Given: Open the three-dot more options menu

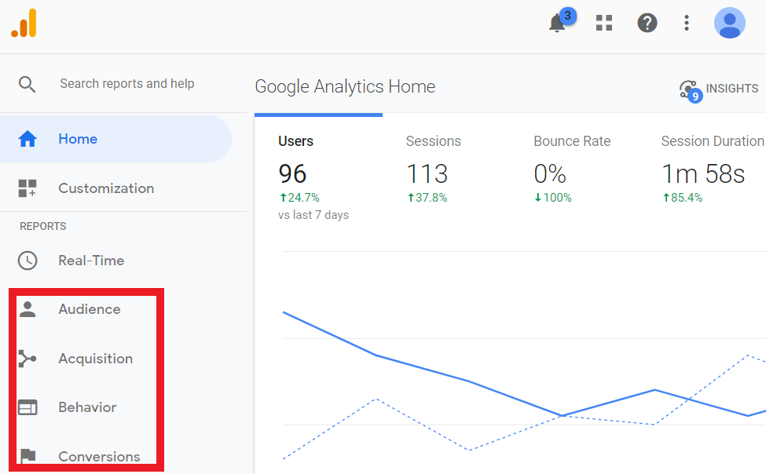Looking at the screenshot, I should [x=687, y=23].
